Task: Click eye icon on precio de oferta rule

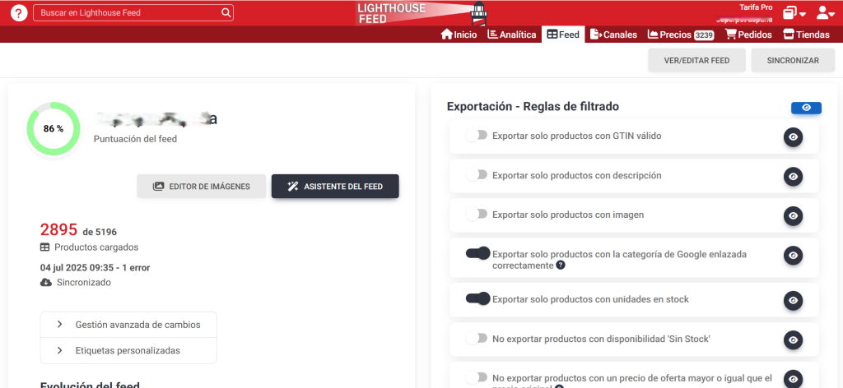Action: [x=793, y=380]
